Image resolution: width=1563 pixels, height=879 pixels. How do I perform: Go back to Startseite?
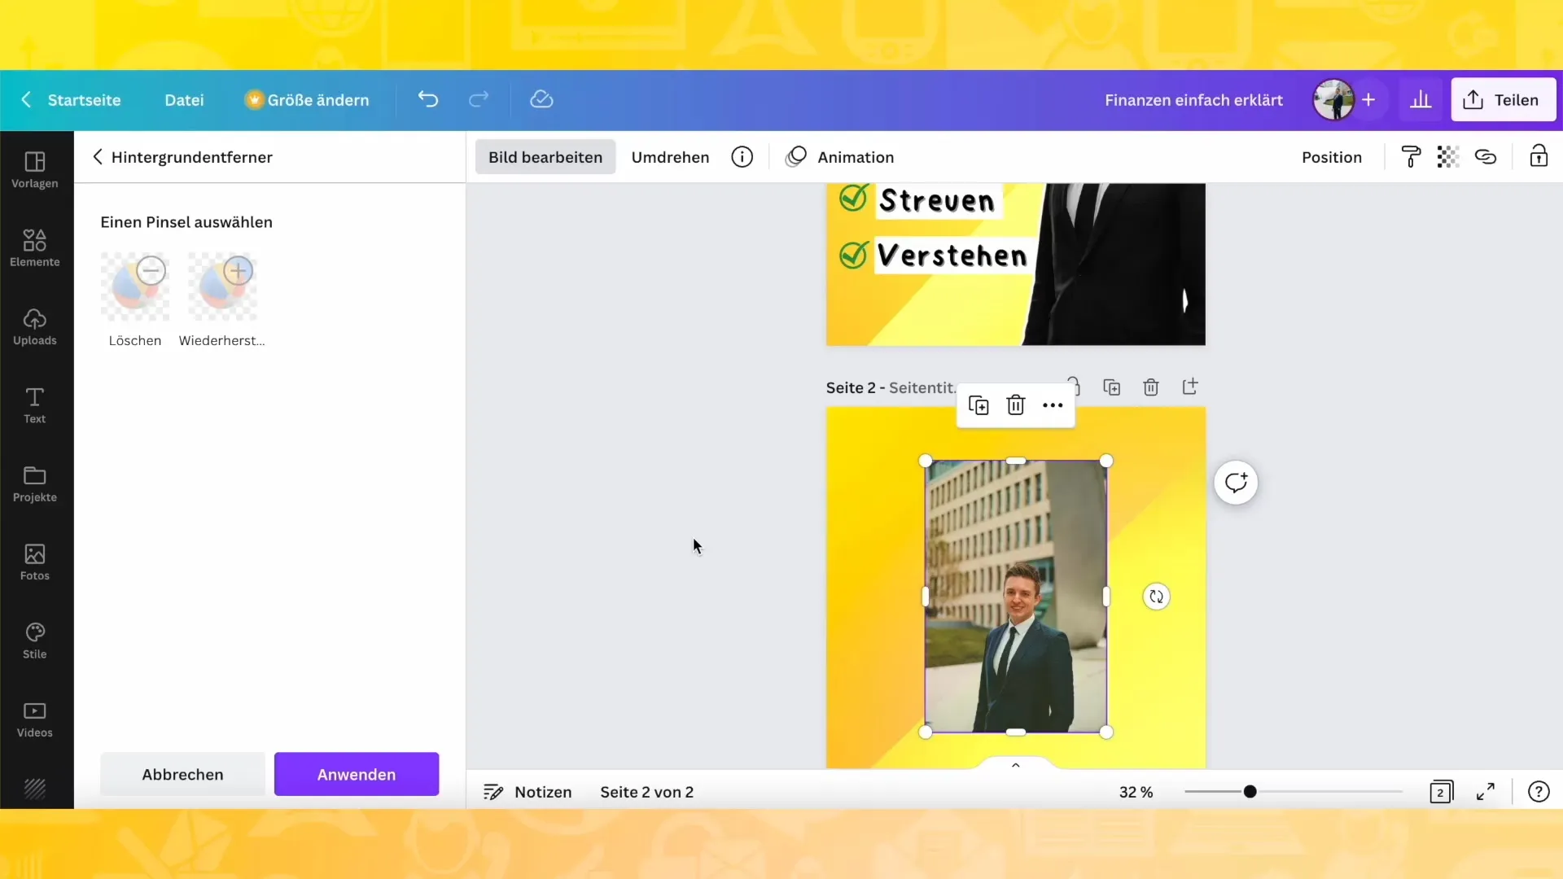[x=72, y=100]
